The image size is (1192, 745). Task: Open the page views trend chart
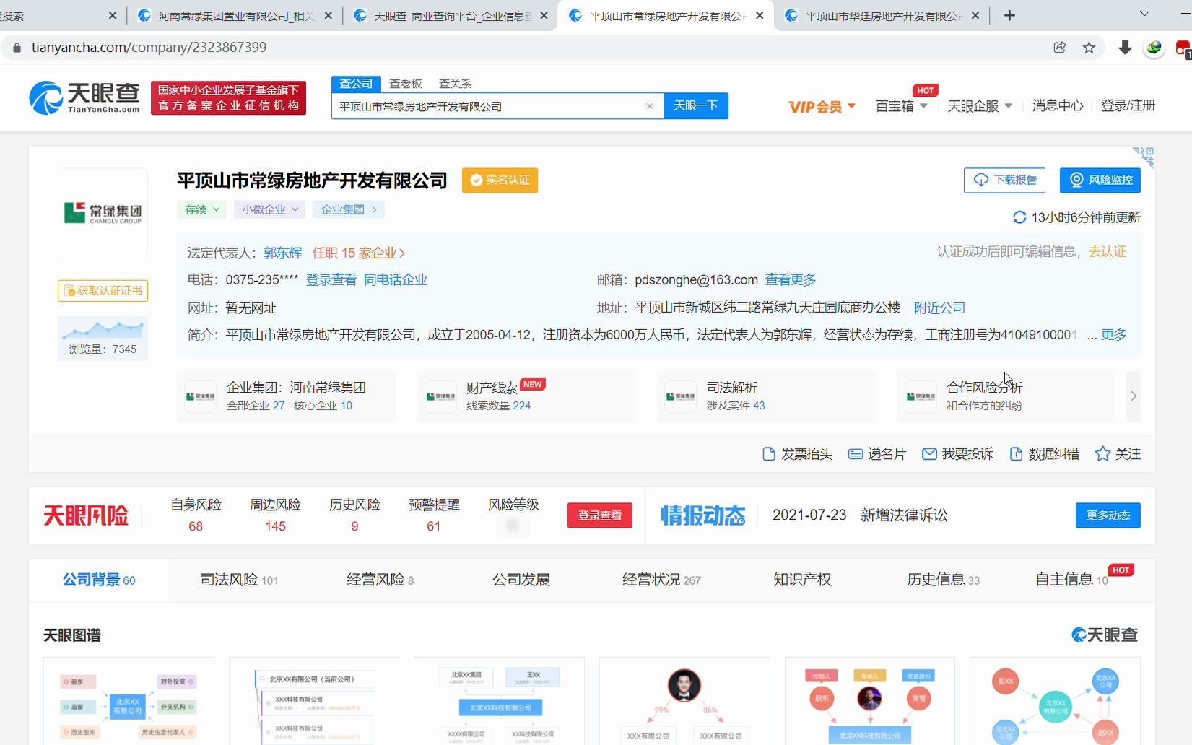pos(103,331)
